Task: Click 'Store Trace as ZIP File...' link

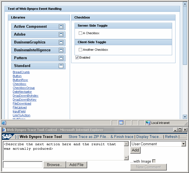Action: 89,137
